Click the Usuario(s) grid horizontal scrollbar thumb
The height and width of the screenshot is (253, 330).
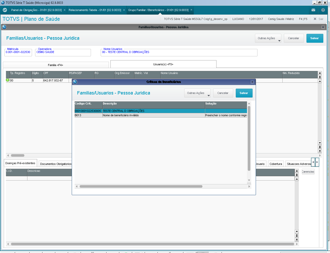pyautogui.click(x=18, y=155)
